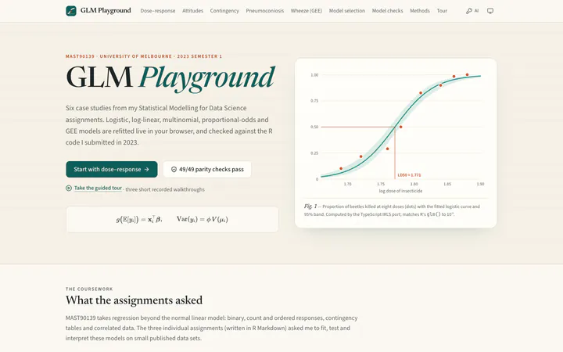Navigate to Pneumoconiosis
563x352 pixels.
point(264,11)
